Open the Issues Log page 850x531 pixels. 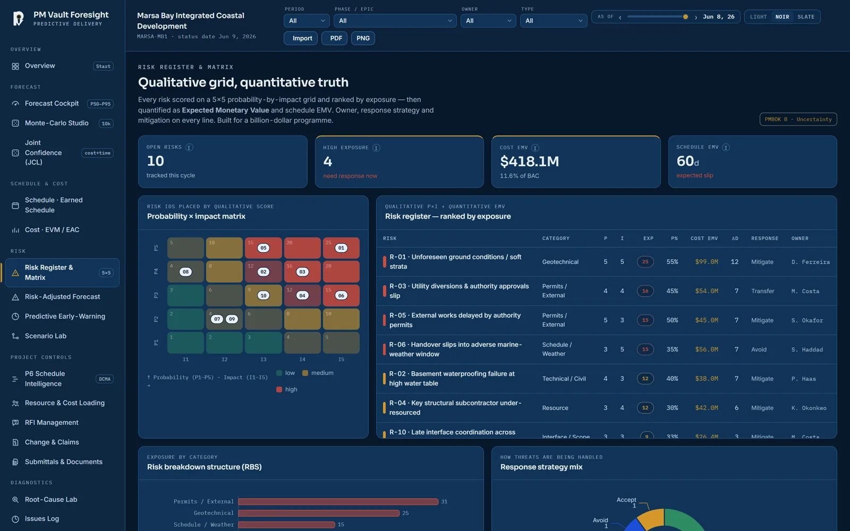coord(62,519)
